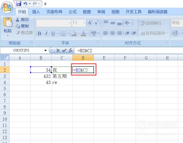Image resolution: width=183 pixels, height=143 pixels.
Task: Open 字体 dialog launcher
Action: point(98,42)
